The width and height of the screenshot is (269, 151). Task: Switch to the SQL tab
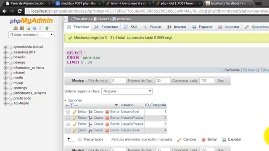(131, 27)
